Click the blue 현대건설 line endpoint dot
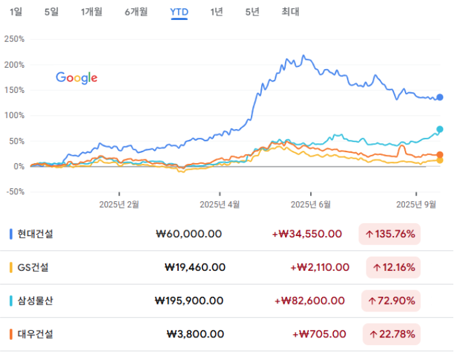 click(x=440, y=97)
